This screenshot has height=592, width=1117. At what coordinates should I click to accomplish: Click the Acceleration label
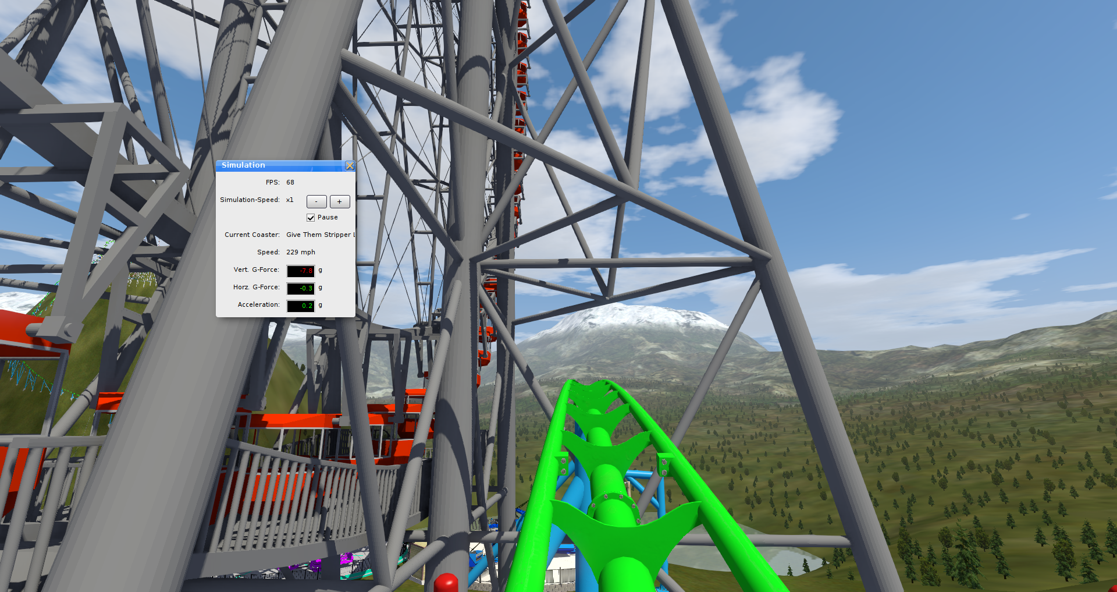pyautogui.click(x=258, y=304)
